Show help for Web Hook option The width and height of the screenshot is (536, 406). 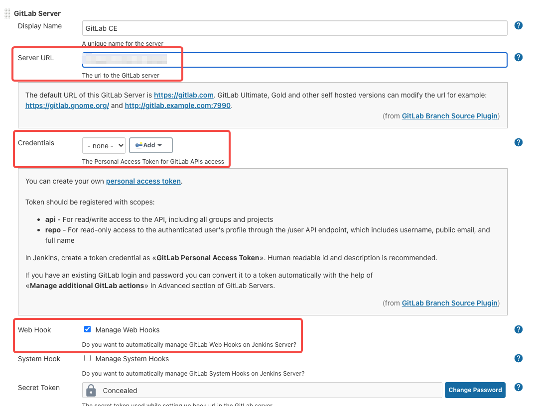click(x=519, y=329)
